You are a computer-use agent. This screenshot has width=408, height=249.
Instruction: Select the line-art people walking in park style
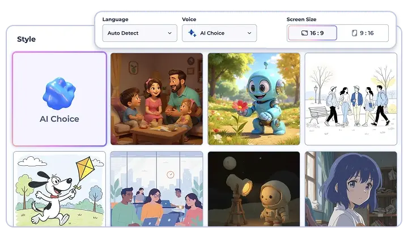pos(351,99)
